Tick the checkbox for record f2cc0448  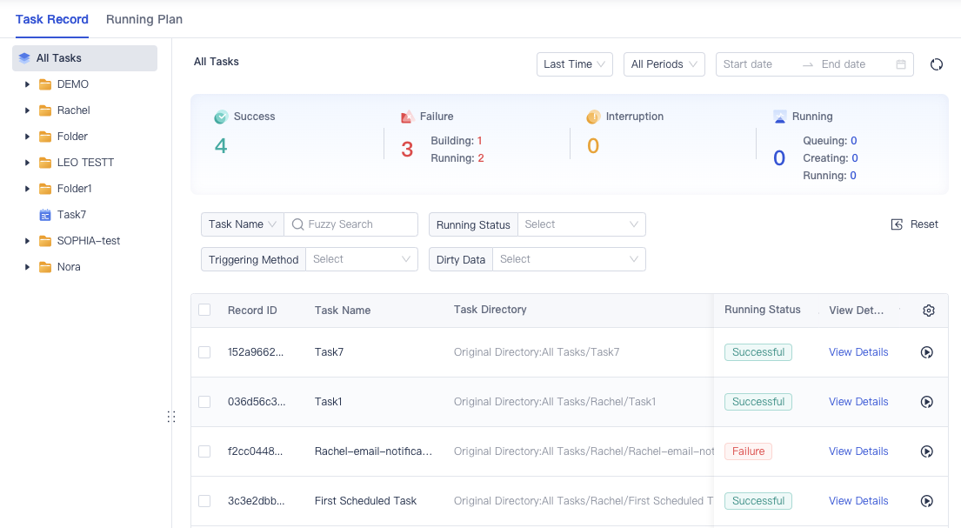tap(204, 451)
